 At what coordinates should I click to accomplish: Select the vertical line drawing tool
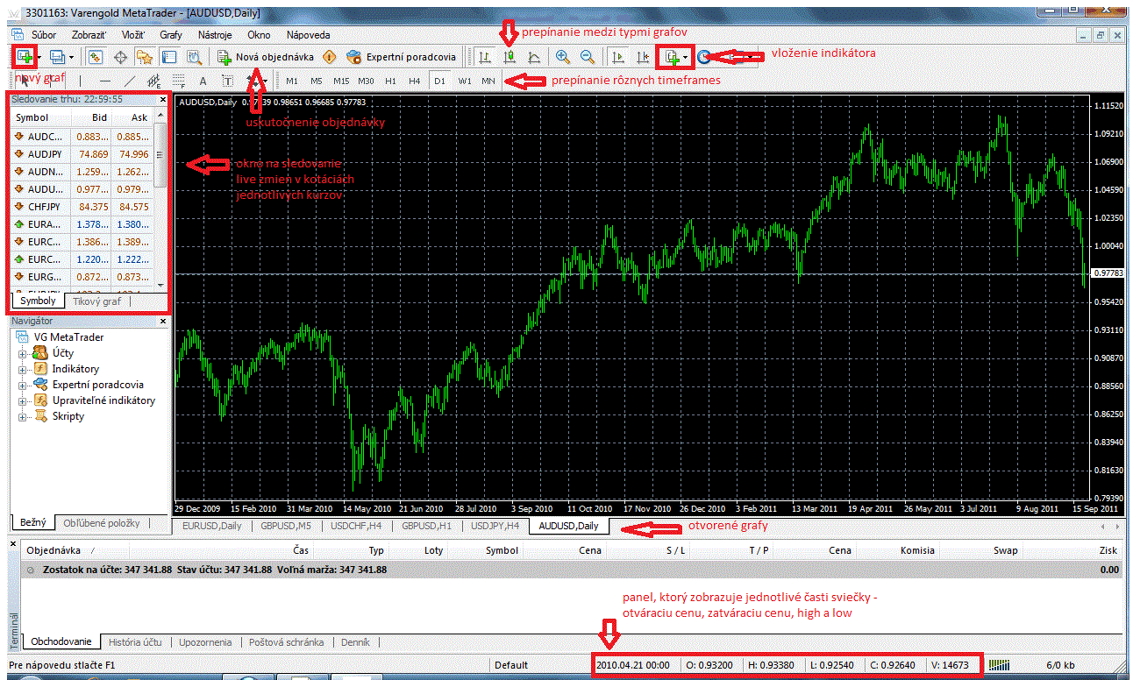(80, 81)
